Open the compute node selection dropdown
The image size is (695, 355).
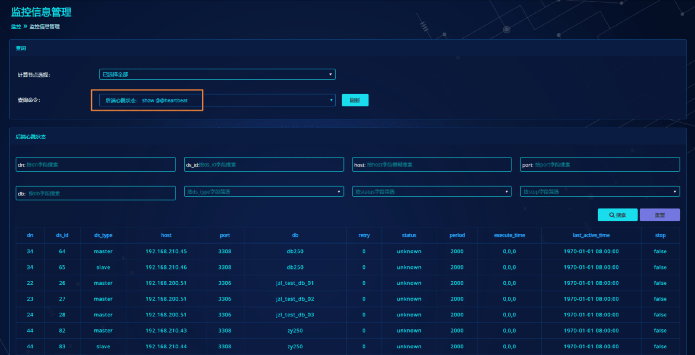217,74
